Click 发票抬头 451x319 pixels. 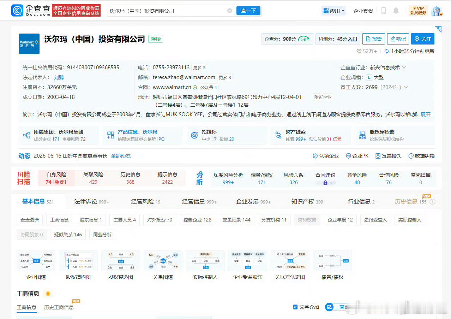[x=388, y=156]
